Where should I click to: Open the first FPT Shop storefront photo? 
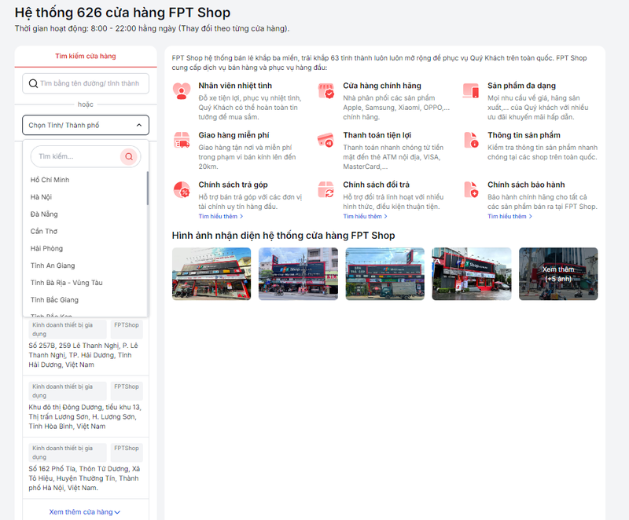point(212,273)
